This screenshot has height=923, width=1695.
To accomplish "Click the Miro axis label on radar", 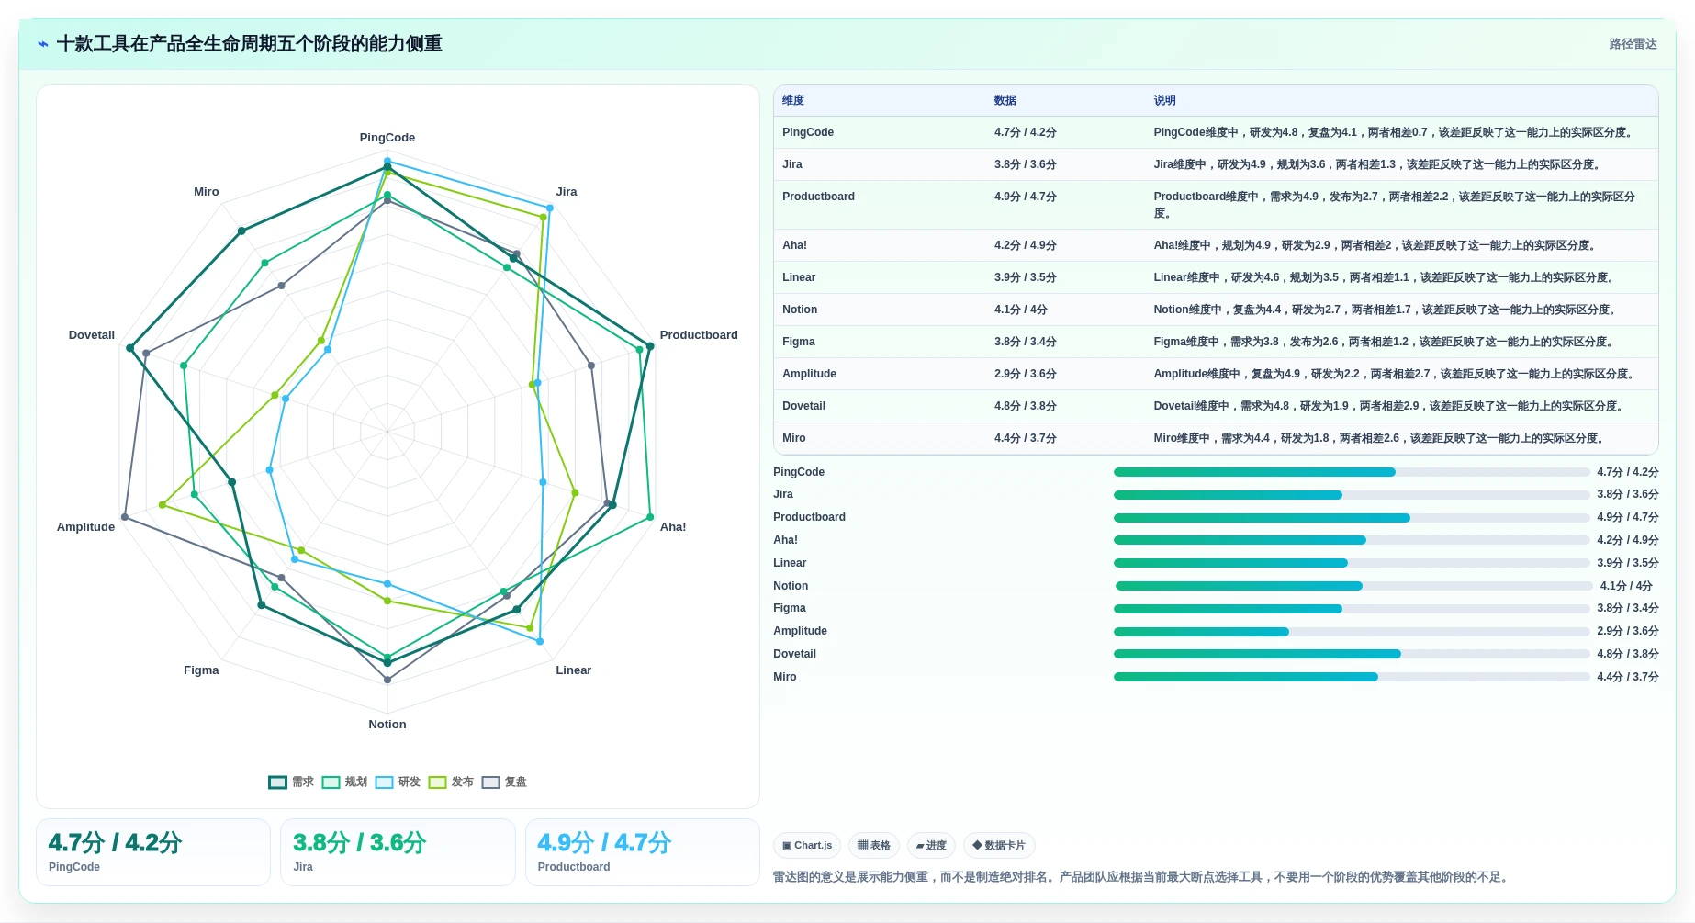I will click(207, 192).
